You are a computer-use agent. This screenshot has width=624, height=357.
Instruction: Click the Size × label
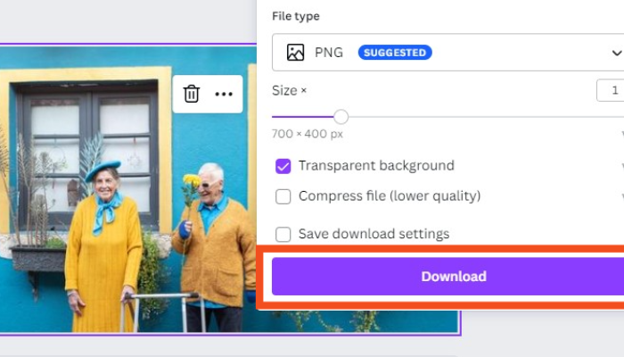[289, 90]
